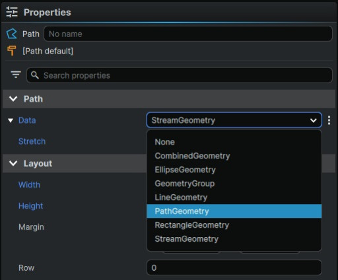Collapse the Path section
This screenshot has height=280, width=338.
pyautogui.click(x=13, y=99)
